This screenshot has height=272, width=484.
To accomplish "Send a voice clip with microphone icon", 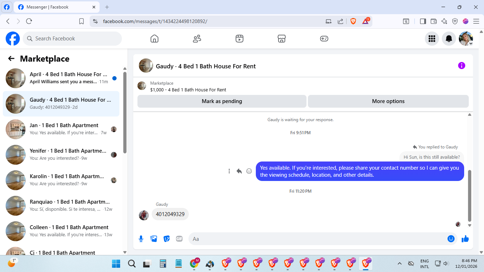I will (141, 239).
